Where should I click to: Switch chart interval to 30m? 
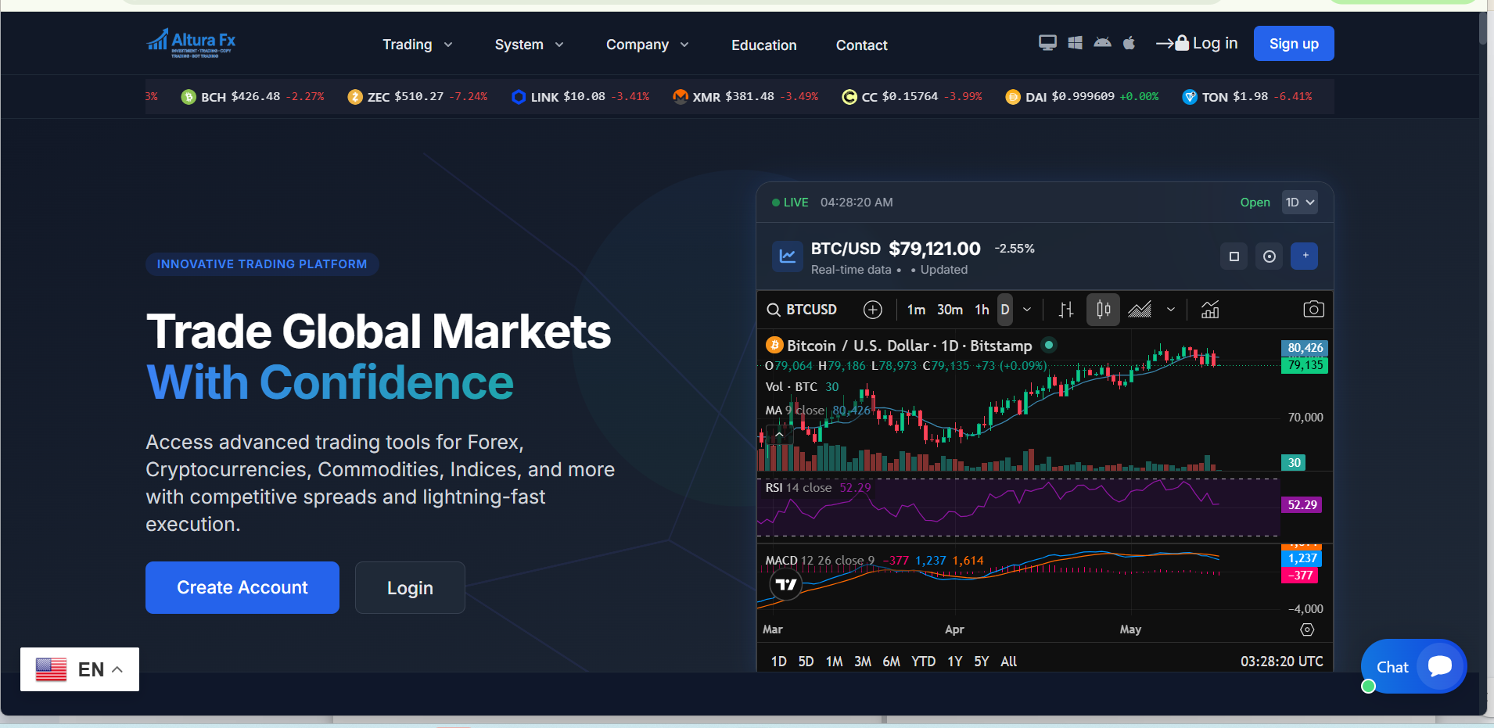950,310
